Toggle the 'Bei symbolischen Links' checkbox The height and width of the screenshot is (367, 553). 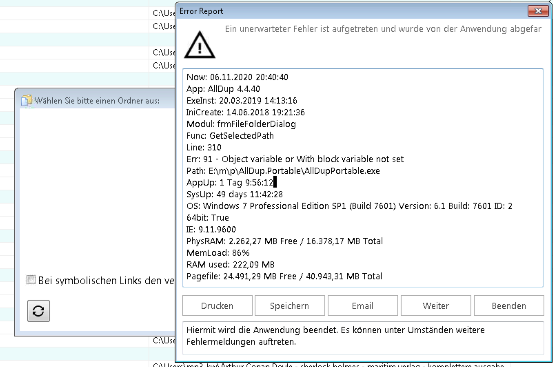coord(31,280)
